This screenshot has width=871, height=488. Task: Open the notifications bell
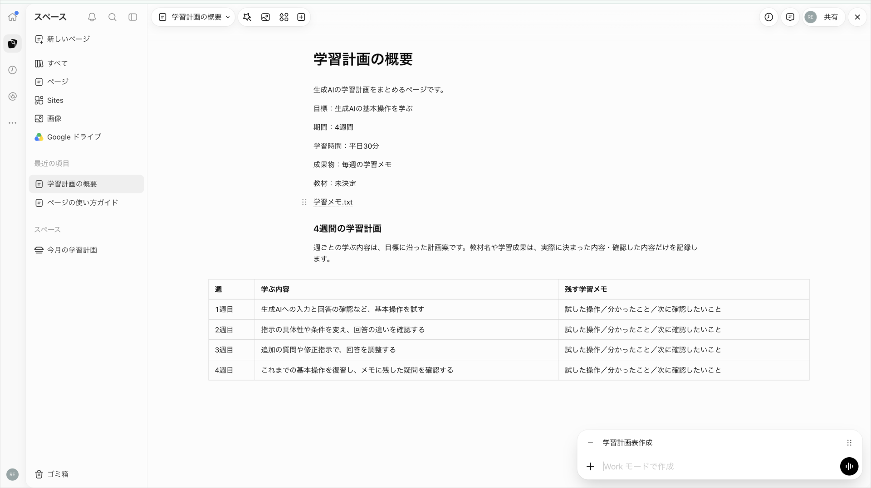92,17
